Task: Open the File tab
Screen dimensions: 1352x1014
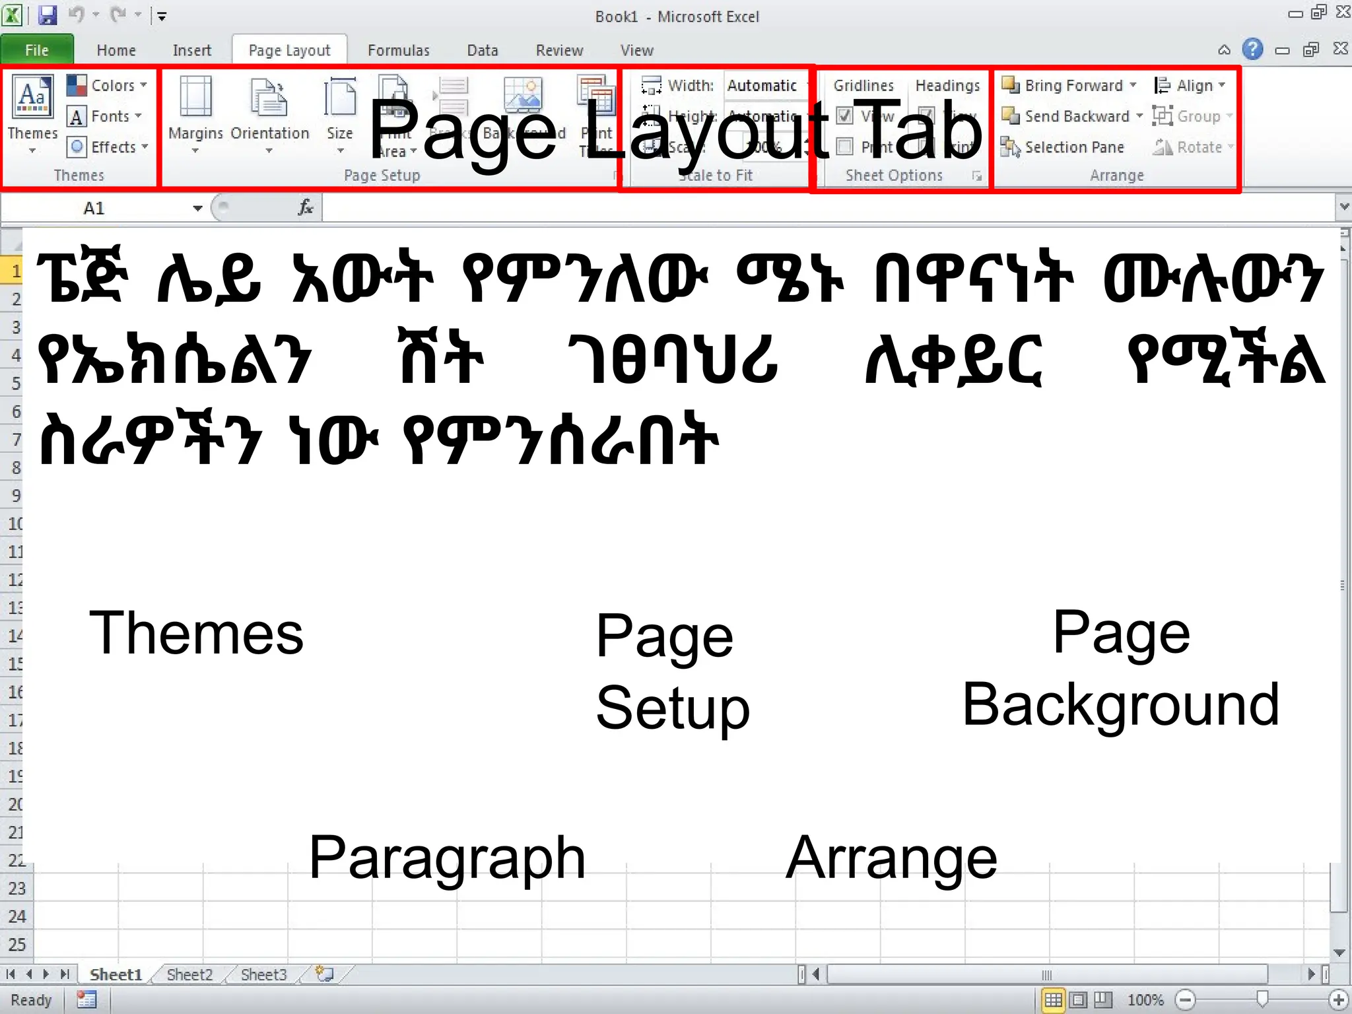Action: pos(37,50)
